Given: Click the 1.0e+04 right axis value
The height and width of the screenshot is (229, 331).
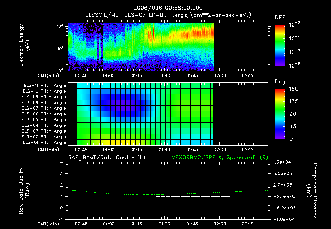Looking at the screenshot, I should [282, 162].
